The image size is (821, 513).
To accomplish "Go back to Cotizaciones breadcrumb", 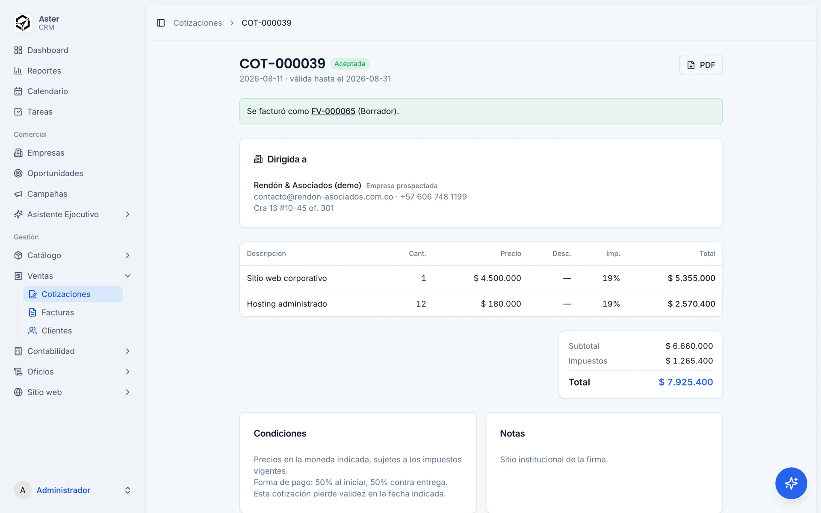I will pyautogui.click(x=198, y=23).
